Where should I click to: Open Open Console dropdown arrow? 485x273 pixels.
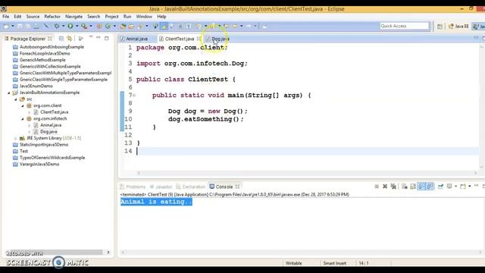point(469,187)
